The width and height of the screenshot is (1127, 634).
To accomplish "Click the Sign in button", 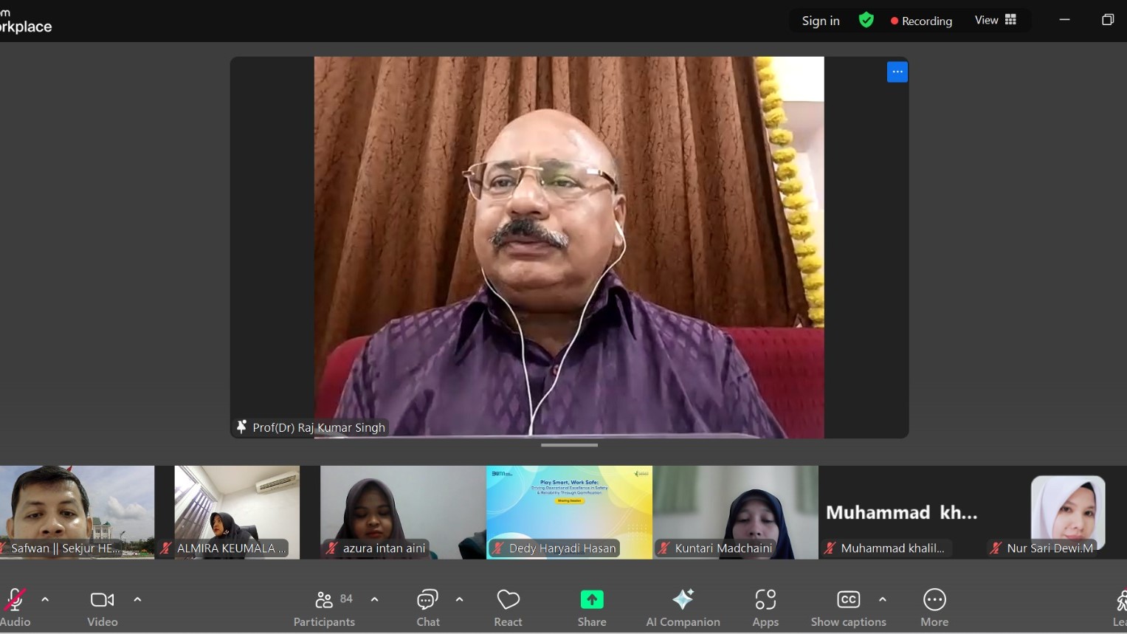I will click(x=821, y=21).
